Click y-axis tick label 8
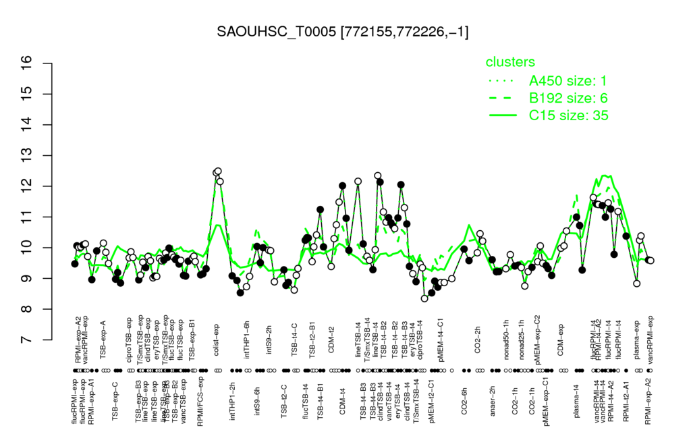 (x=27, y=309)
